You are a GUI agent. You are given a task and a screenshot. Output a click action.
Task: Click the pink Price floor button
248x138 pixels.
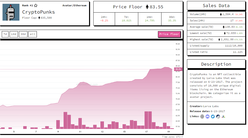[x=169, y=34]
